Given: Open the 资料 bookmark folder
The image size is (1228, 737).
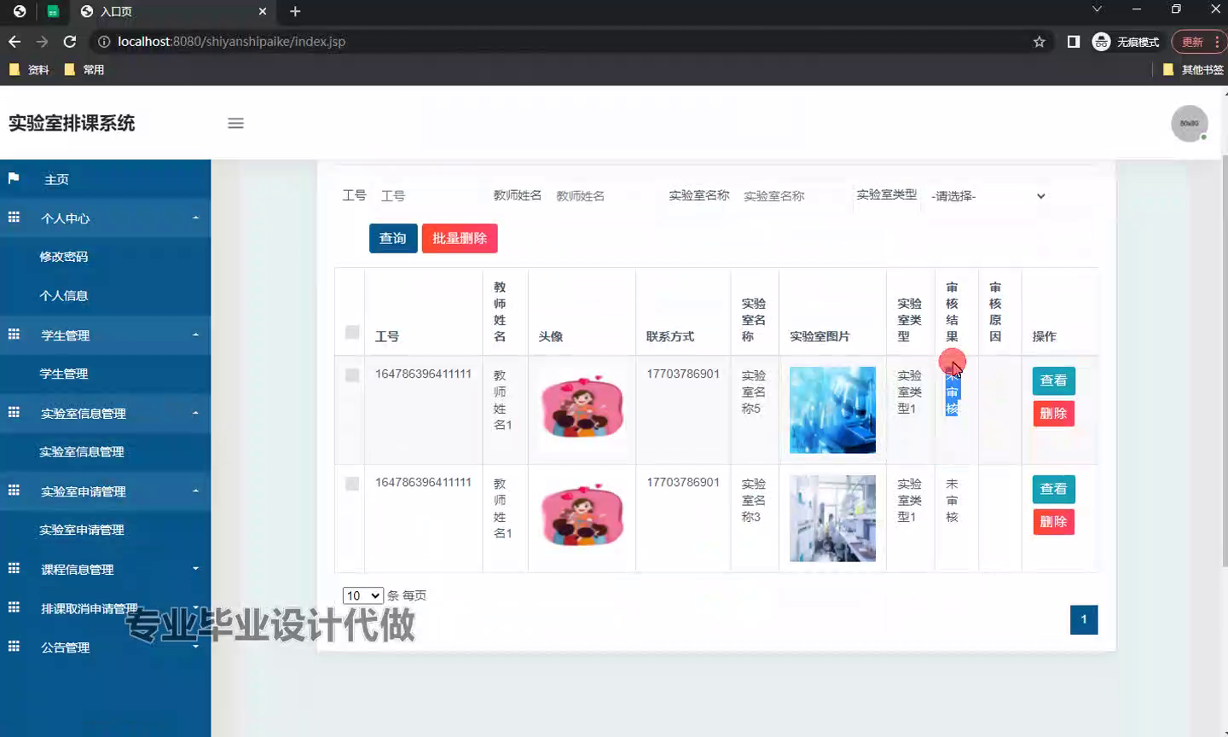Looking at the screenshot, I should click(x=29, y=70).
